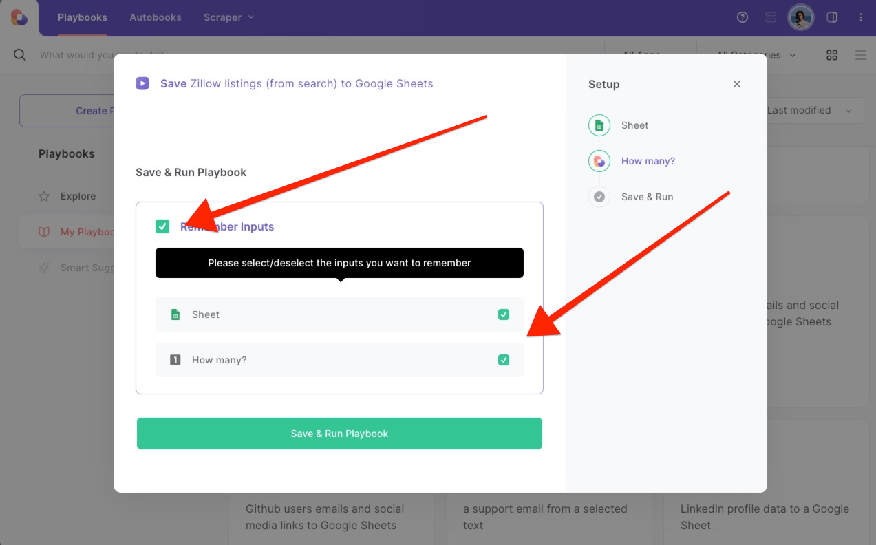Click the play icon beside playbook title
Viewport: 876px width, 545px height.
click(142, 83)
